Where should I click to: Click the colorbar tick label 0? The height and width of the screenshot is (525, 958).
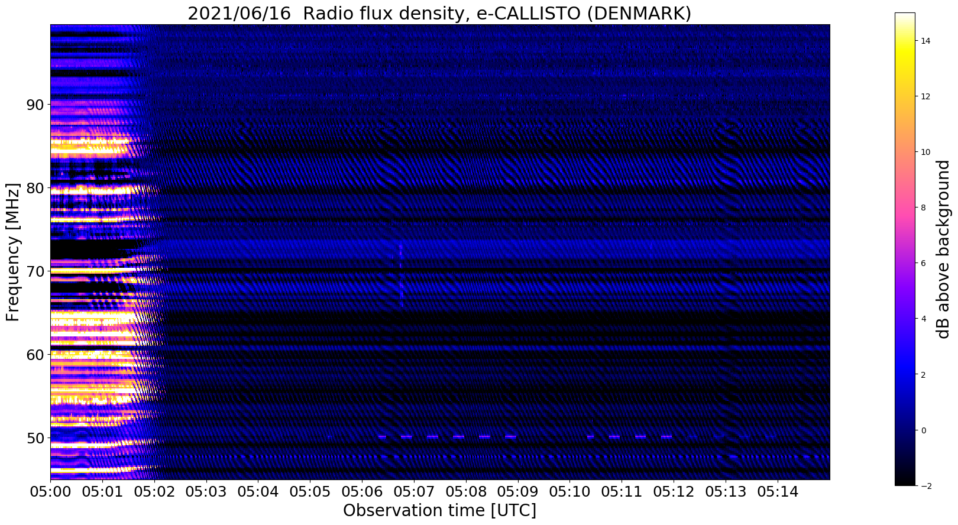(923, 430)
